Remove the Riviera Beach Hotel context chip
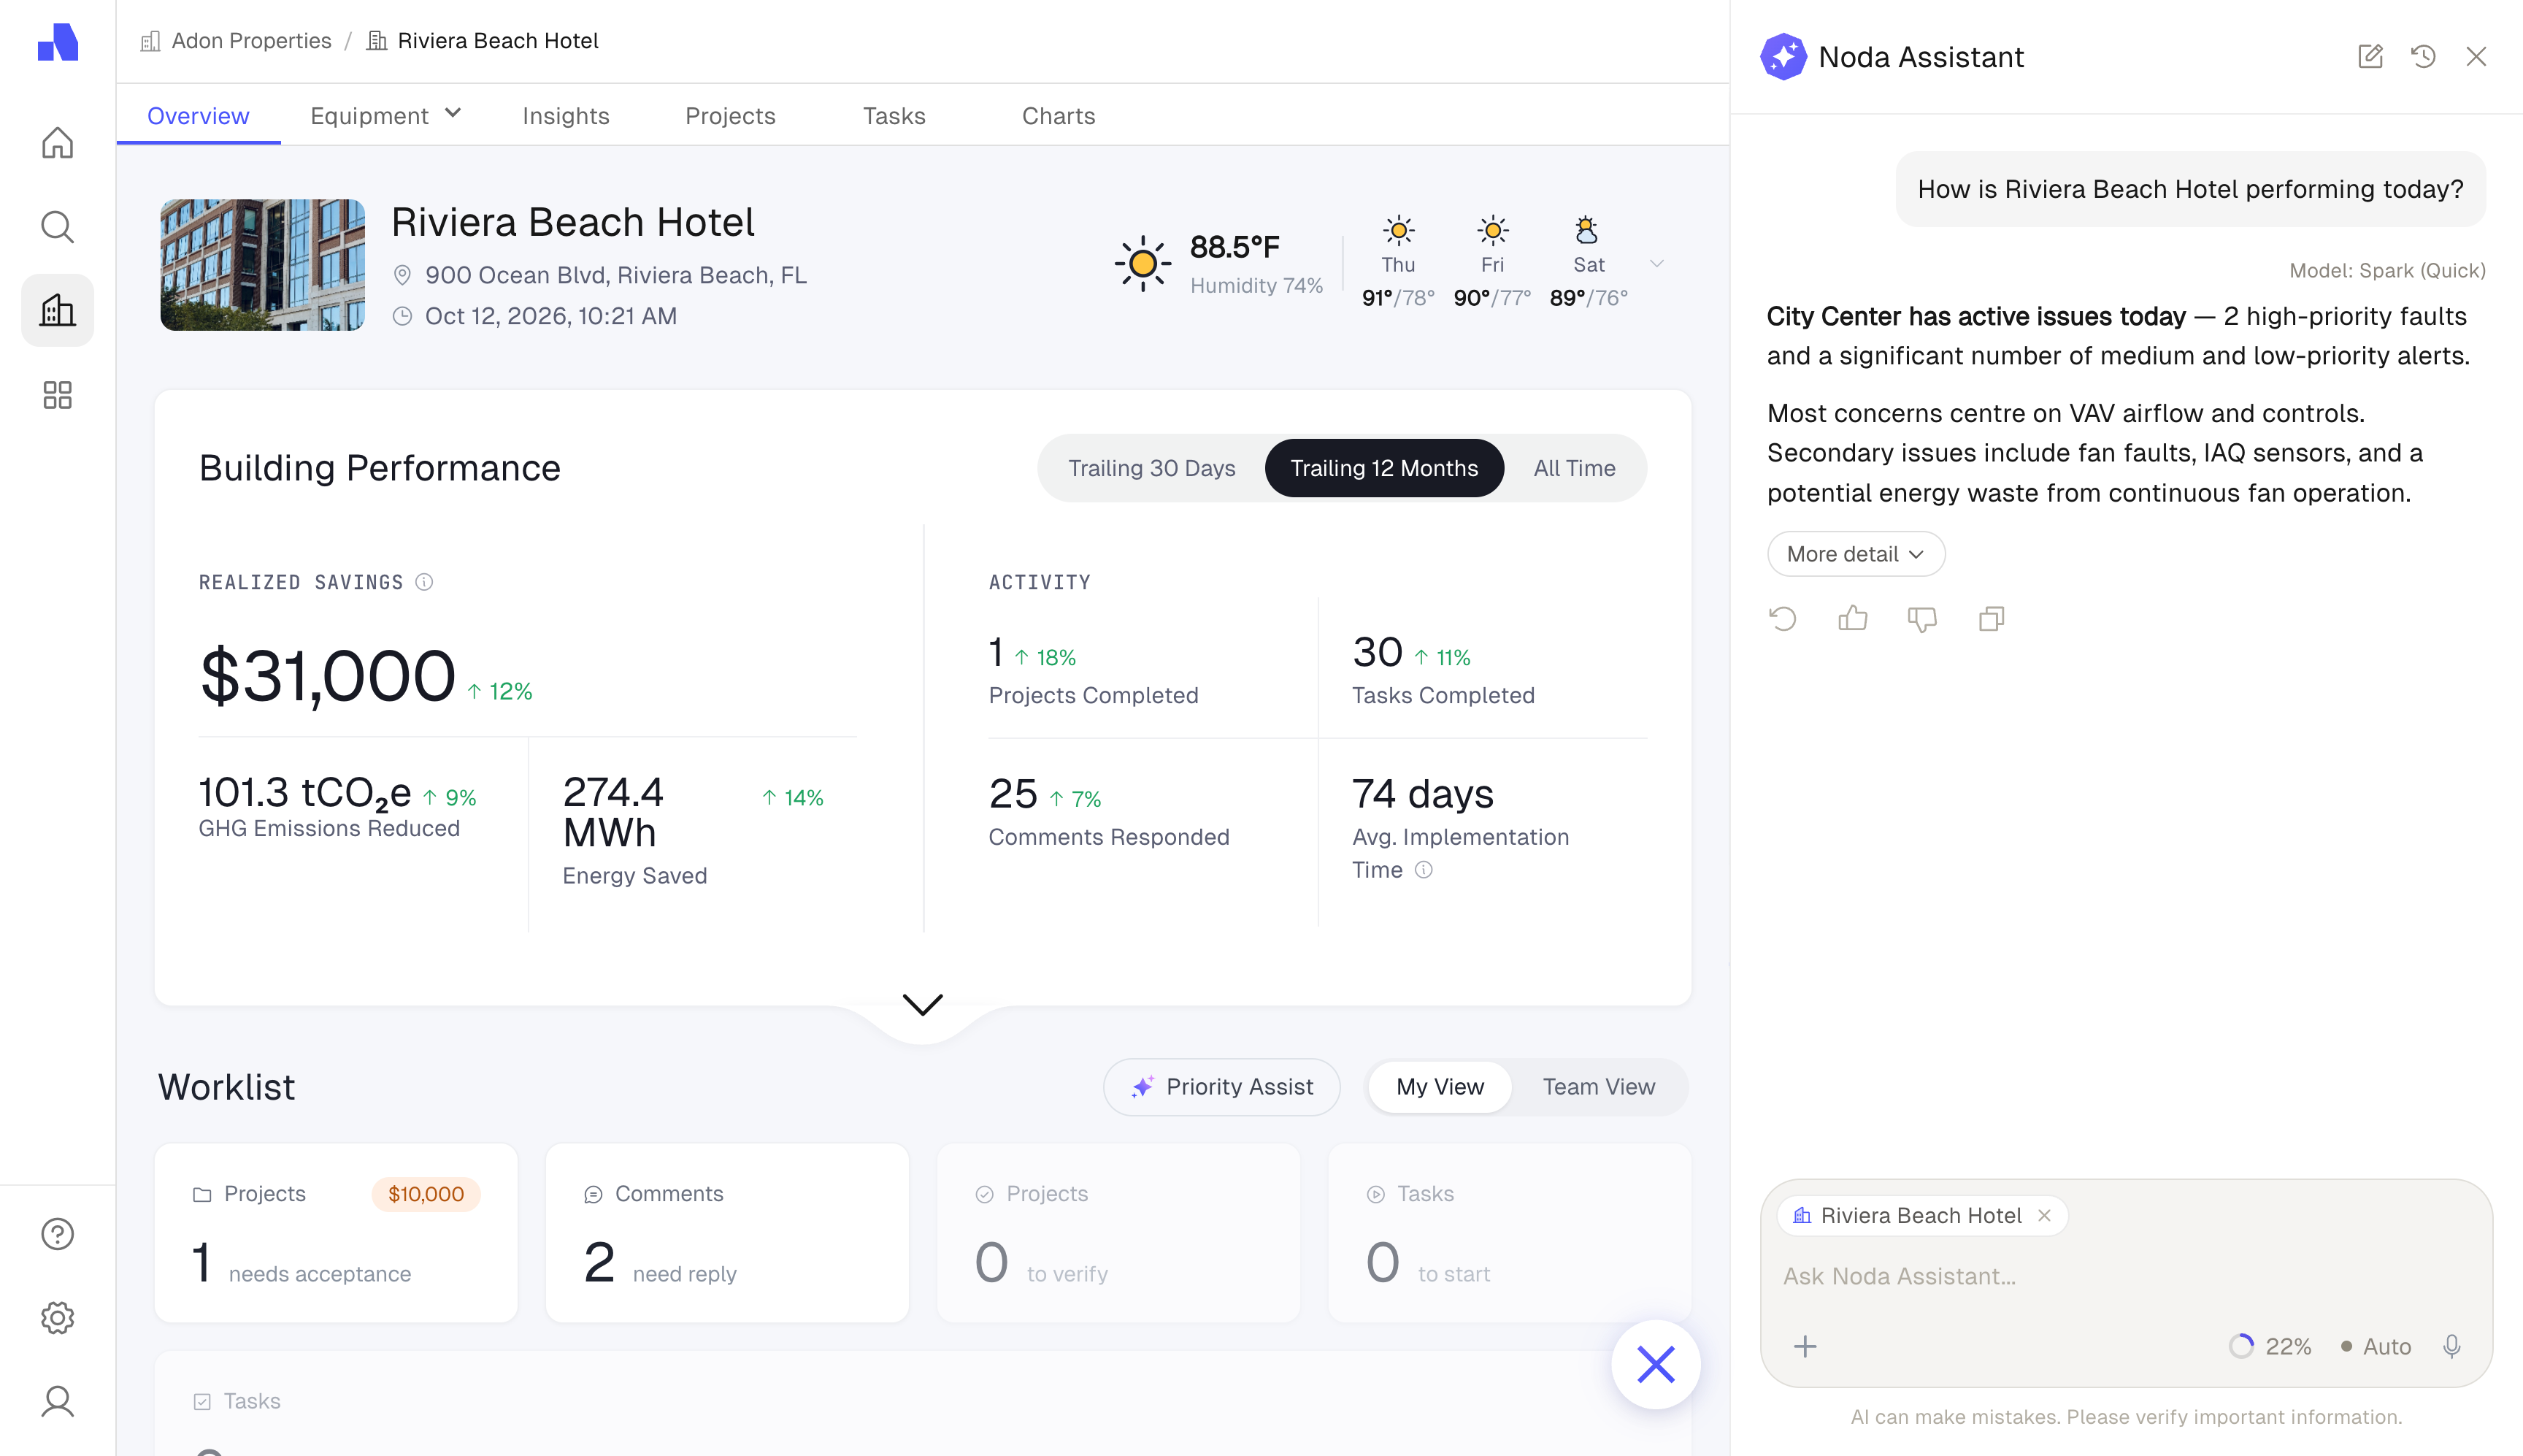The height and width of the screenshot is (1456, 2523). coord(2044,1215)
